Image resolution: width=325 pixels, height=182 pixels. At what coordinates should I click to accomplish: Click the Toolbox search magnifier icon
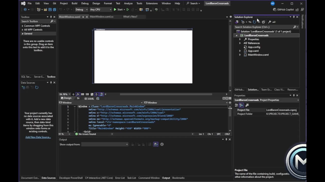(x=52, y=21)
